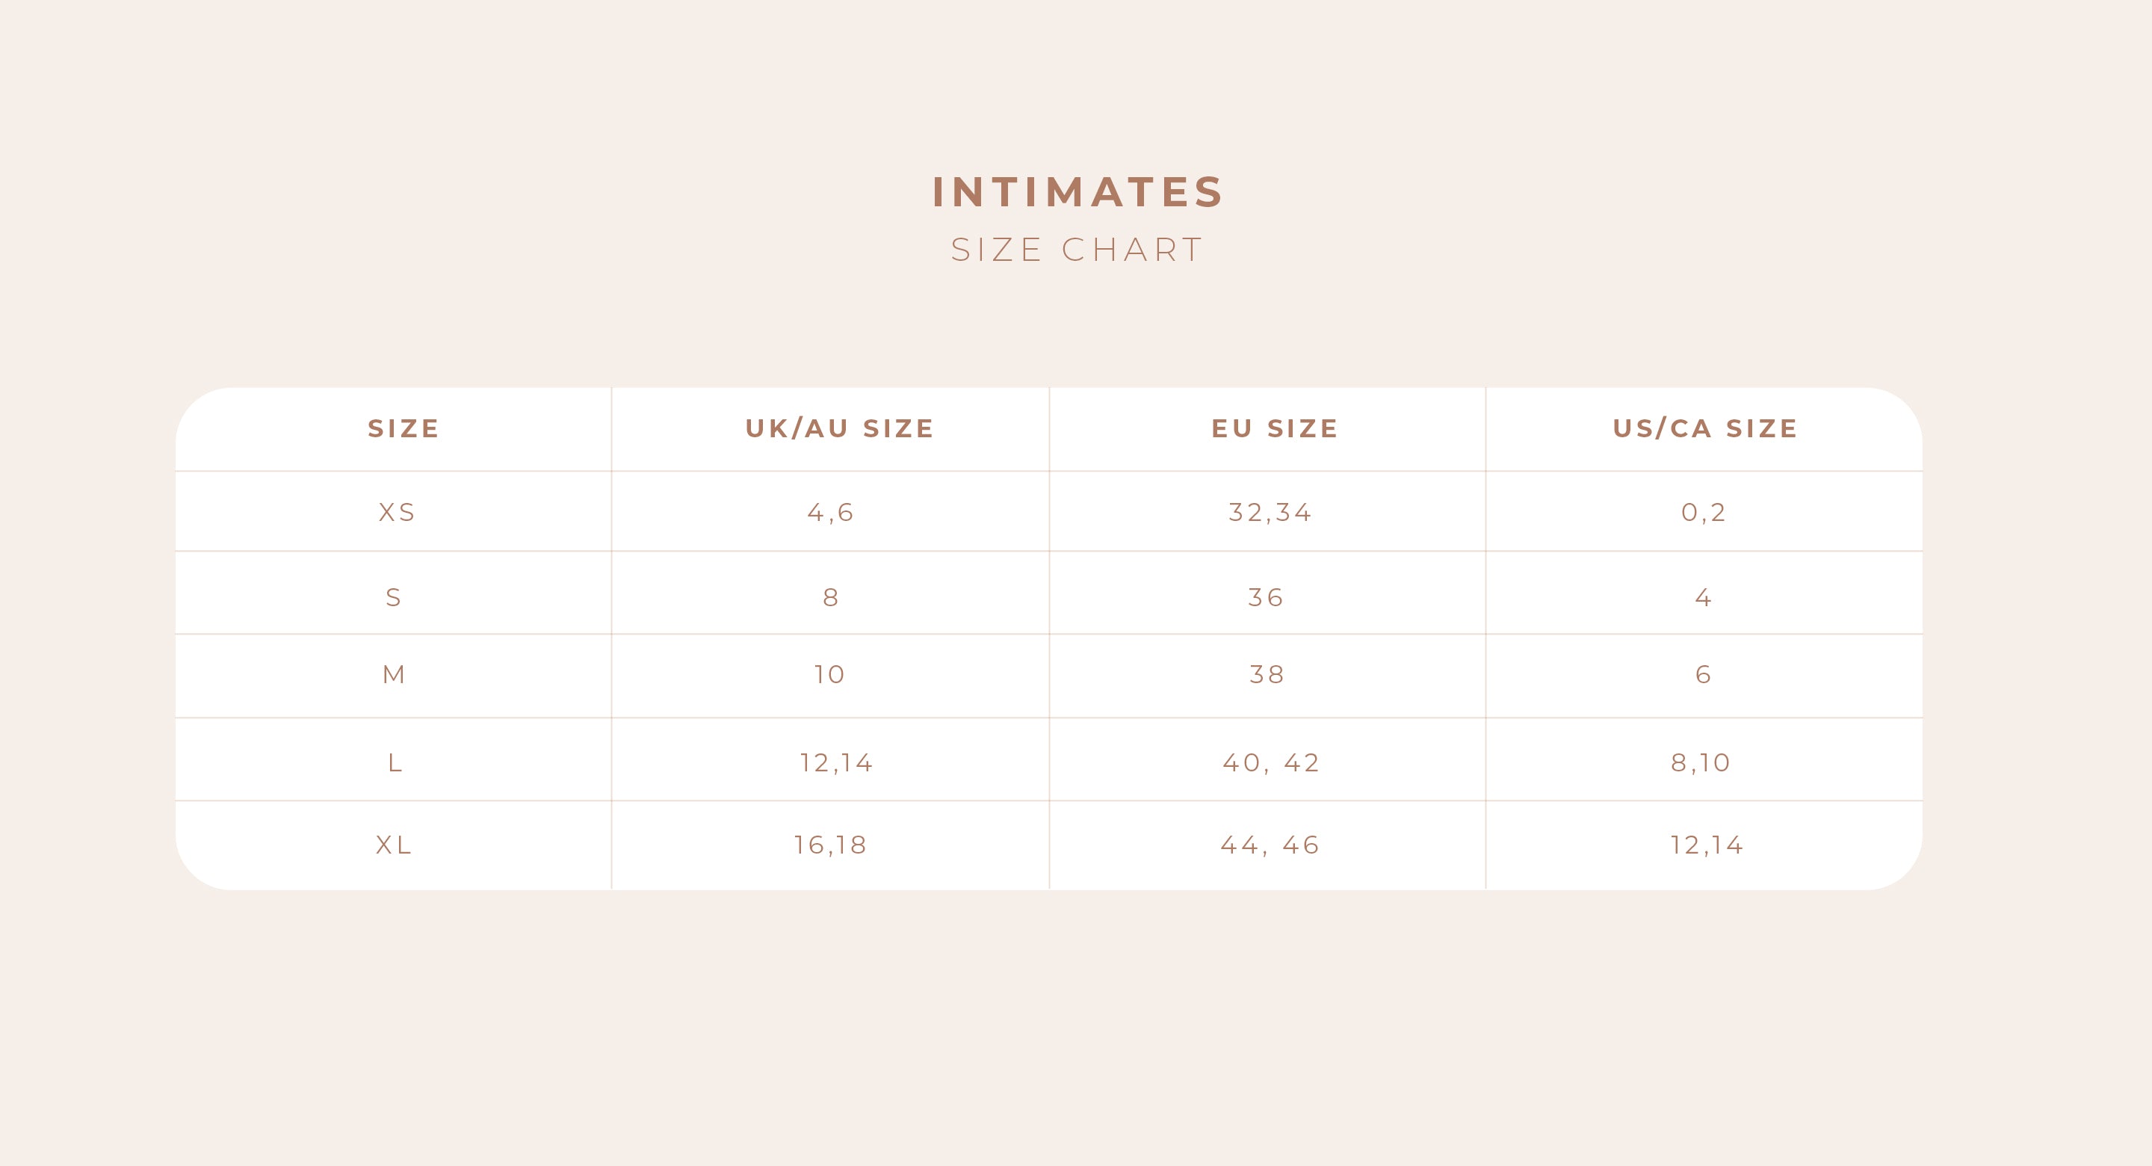Select the EU SIZE column header

point(1275,429)
